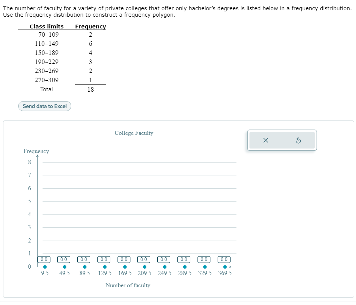Click the frequency input above 369.5
356x305 pixels.
coord(224,259)
